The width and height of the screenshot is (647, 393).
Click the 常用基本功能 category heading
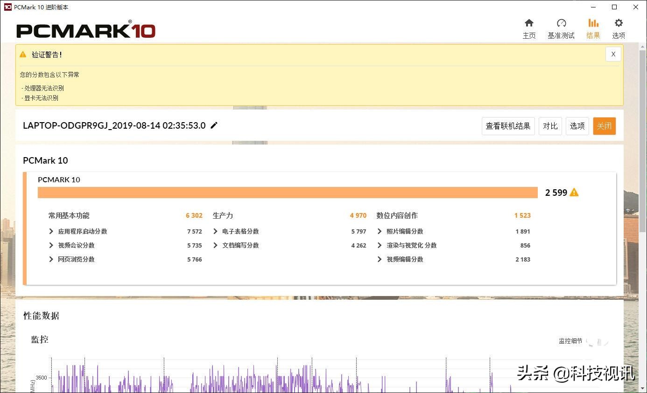coord(69,215)
